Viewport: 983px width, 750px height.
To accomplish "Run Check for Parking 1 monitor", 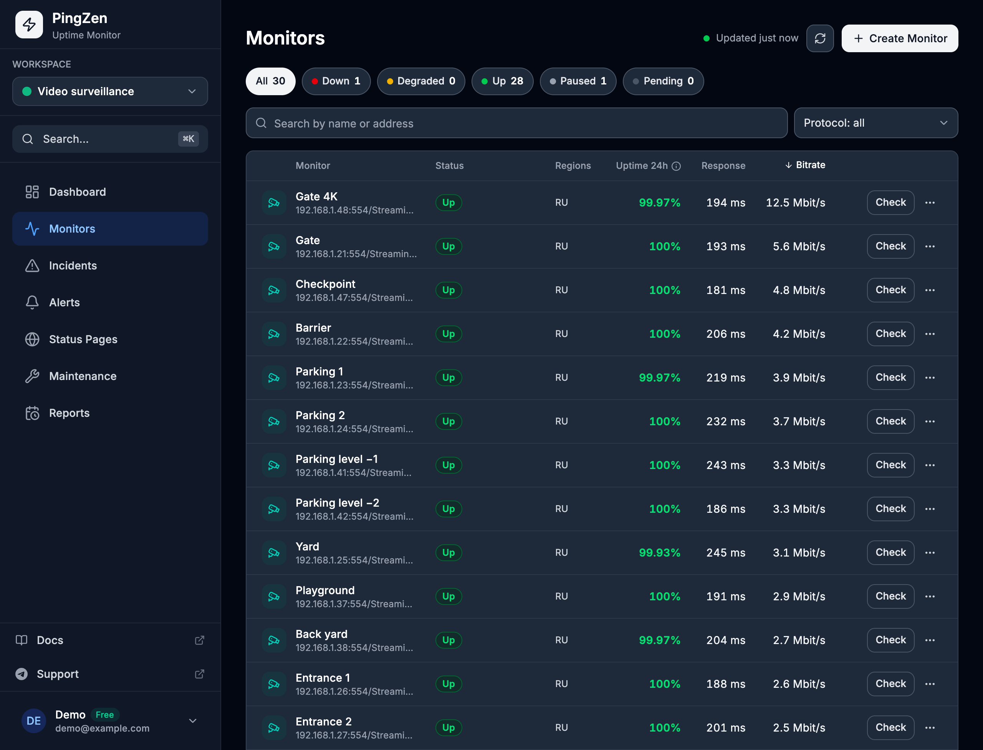I will 890,378.
